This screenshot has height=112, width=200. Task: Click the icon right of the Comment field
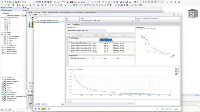133,104
